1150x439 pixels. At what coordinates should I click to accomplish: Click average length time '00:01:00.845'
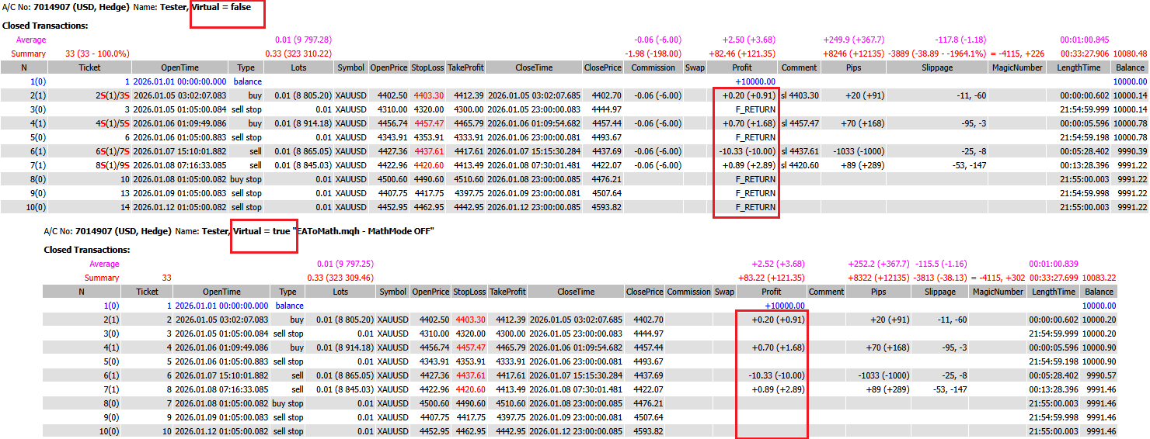pos(1085,40)
